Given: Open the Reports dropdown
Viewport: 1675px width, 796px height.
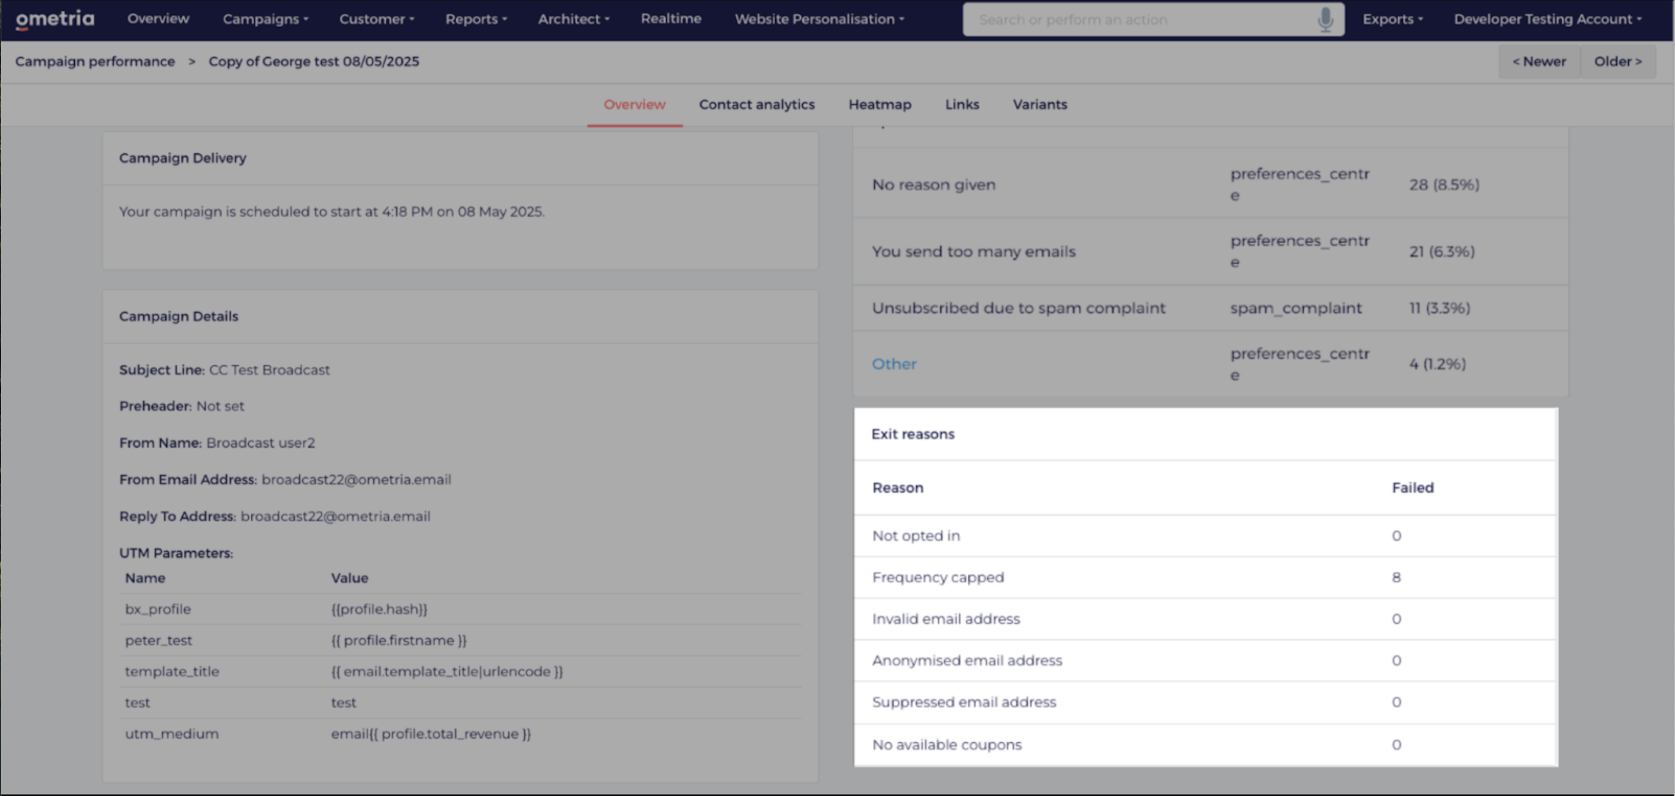Looking at the screenshot, I should (x=476, y=19).
